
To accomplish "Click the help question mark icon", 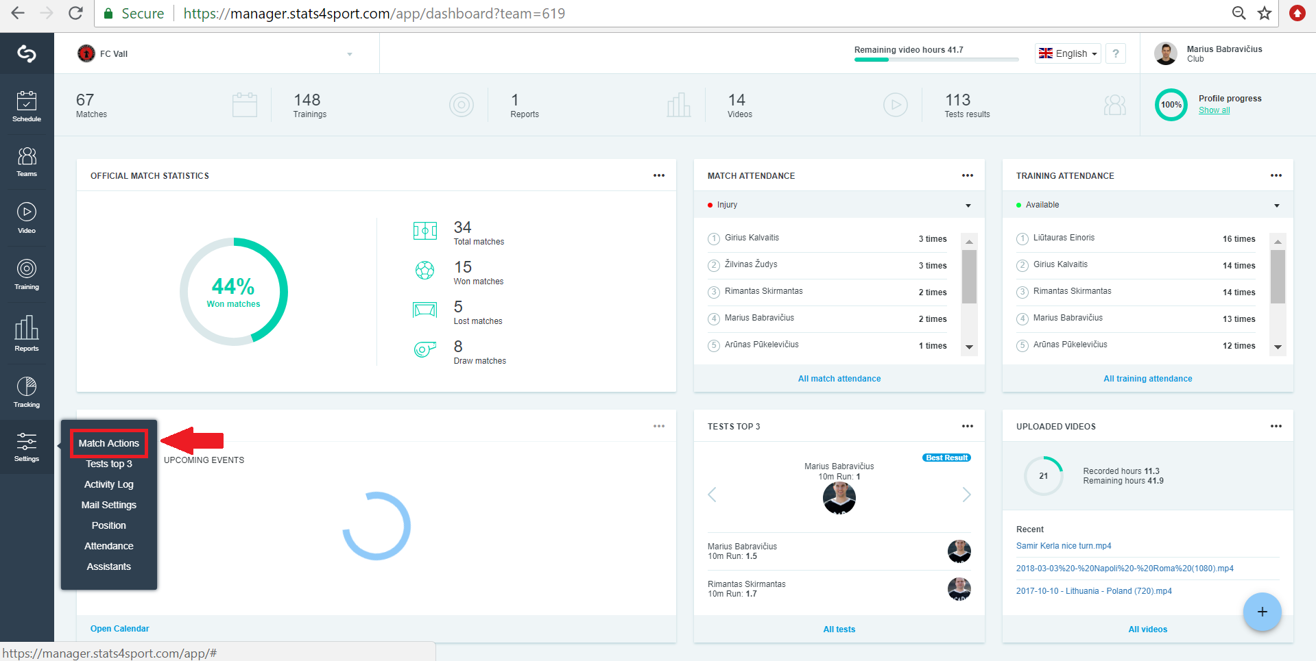I will point(1116,53).
